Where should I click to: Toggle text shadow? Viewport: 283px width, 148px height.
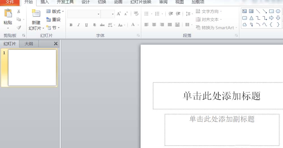[x=95, y=25]
